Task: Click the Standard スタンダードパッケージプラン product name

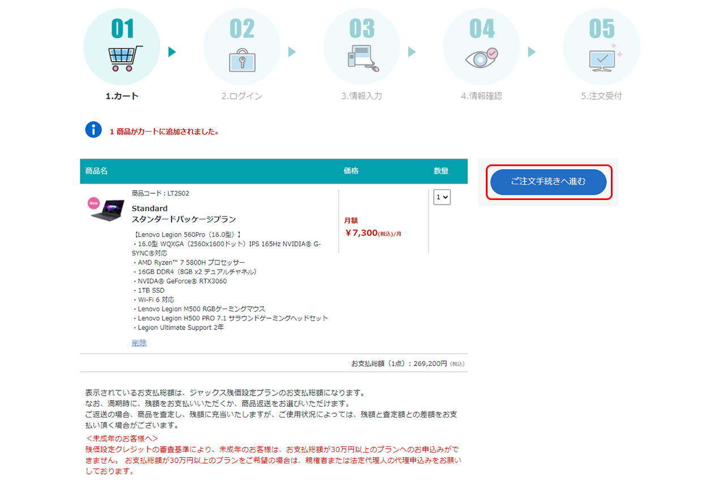Action: pos(183,214)
